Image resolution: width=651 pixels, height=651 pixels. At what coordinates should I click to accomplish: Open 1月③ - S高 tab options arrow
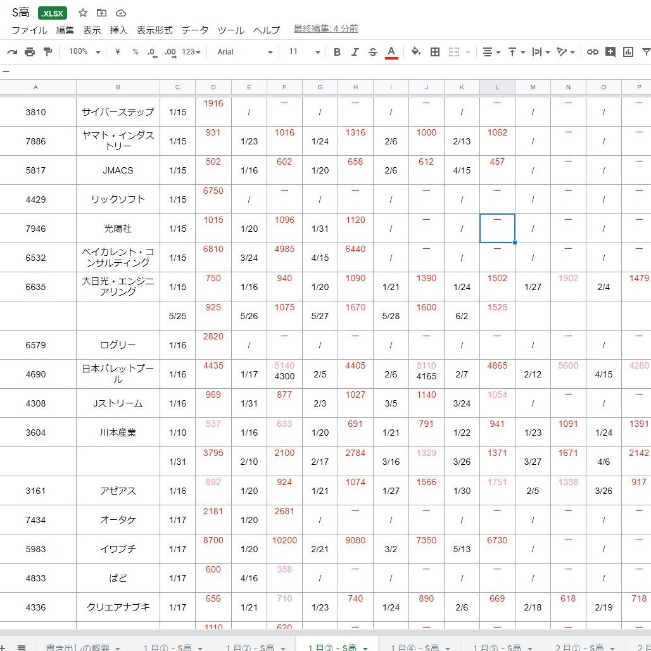[365, 648]
